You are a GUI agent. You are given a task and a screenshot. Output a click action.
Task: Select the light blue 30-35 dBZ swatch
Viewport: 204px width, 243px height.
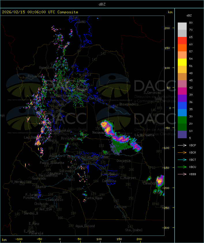pos(182,113)
